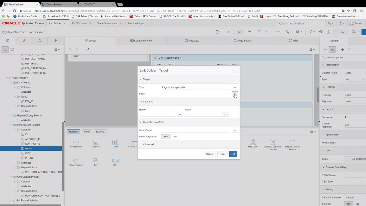Click the Redo icon
366x206 pixels.
(x=267, y=32)
